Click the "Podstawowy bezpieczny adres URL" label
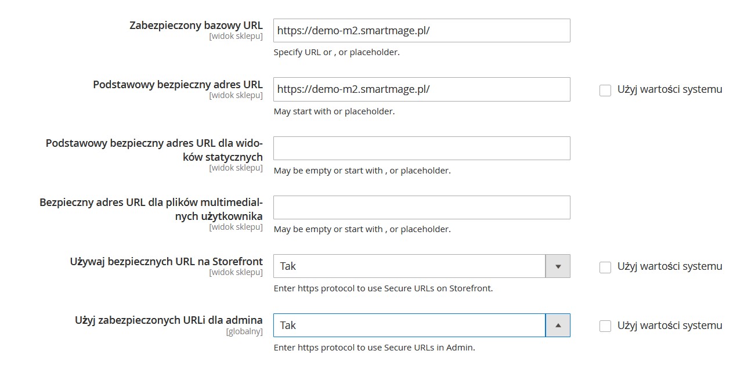Image resolution: width=744 pixels, height=365 pixels. [x=178, y=85]
